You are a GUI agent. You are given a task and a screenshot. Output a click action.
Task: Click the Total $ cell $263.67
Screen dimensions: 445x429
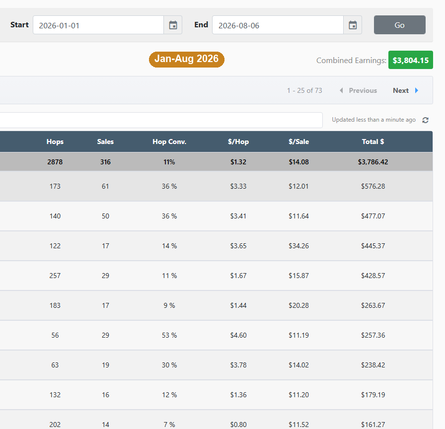(373, 305)
